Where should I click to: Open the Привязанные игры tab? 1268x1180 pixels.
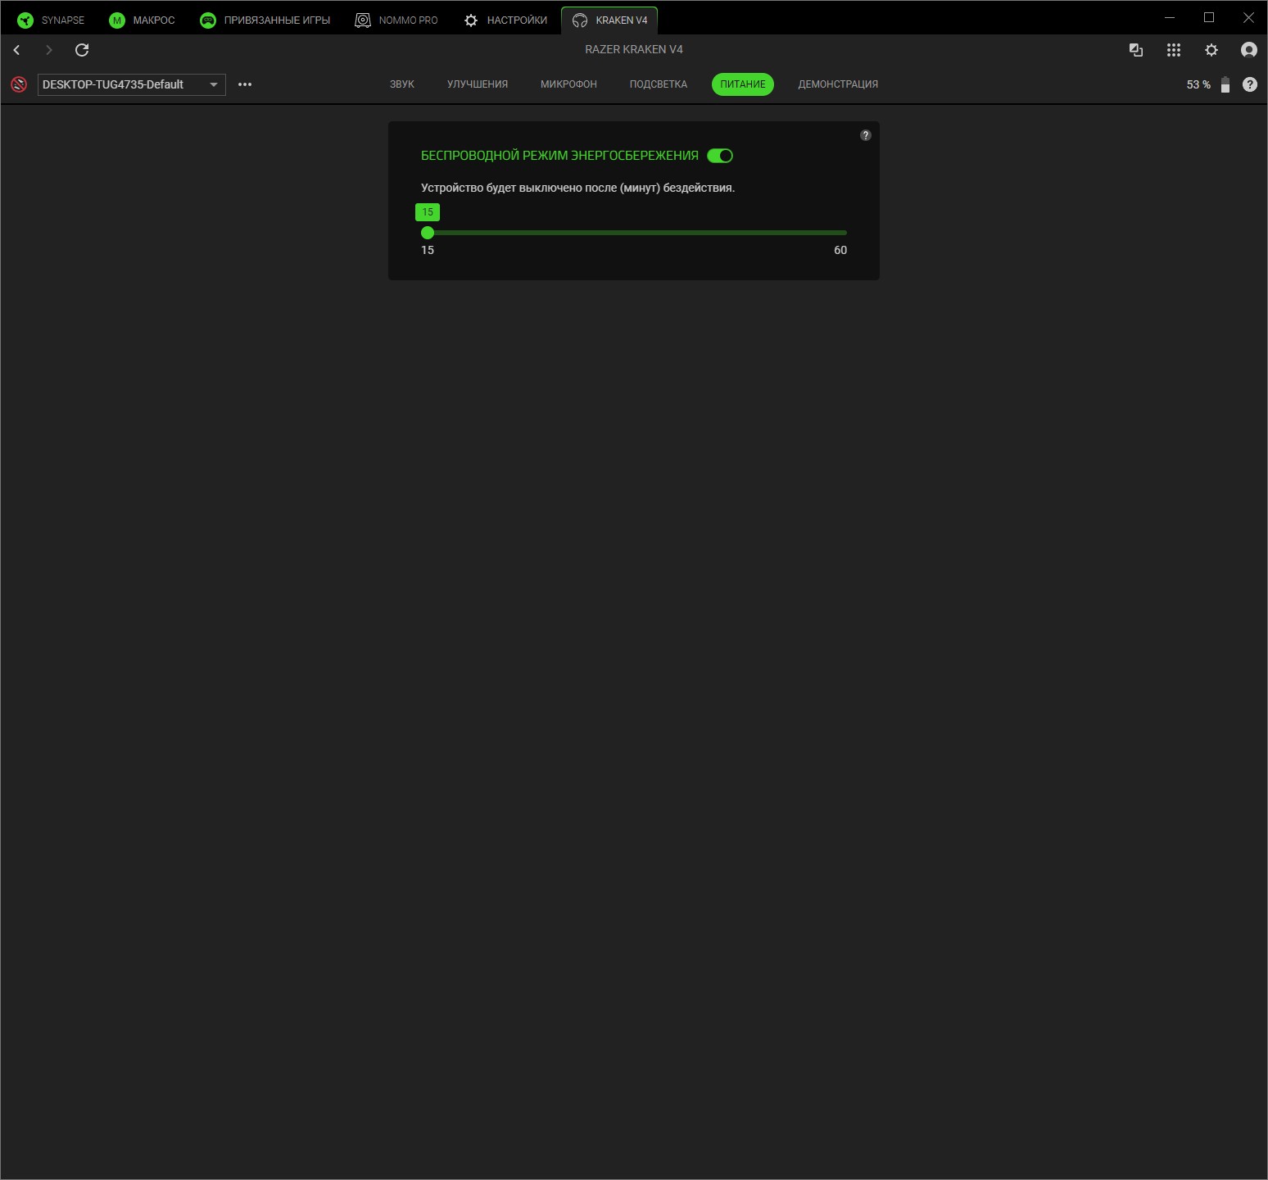pyautogui.click(x=265, y=20)
